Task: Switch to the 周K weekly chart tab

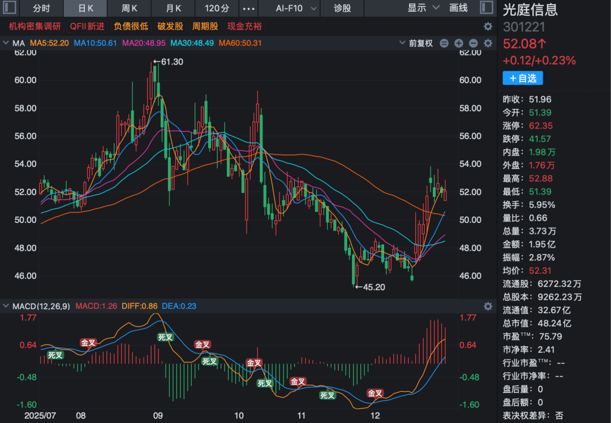Action: coord(128,8)
